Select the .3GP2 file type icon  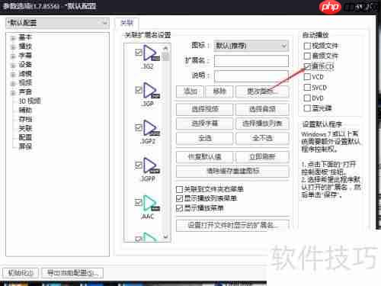click(151, 128)
